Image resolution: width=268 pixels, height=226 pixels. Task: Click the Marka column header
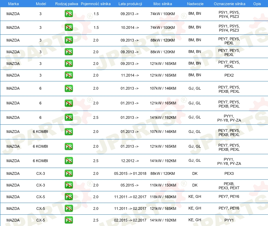click(x=13, y=3)
